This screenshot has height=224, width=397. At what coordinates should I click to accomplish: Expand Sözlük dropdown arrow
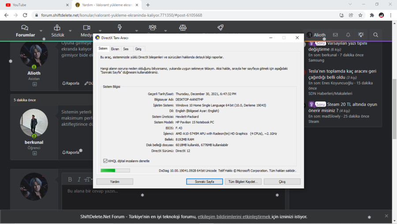[70, 31]
